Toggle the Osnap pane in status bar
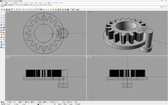The height and width of the screenshot is (105, 168). (71, 104)
